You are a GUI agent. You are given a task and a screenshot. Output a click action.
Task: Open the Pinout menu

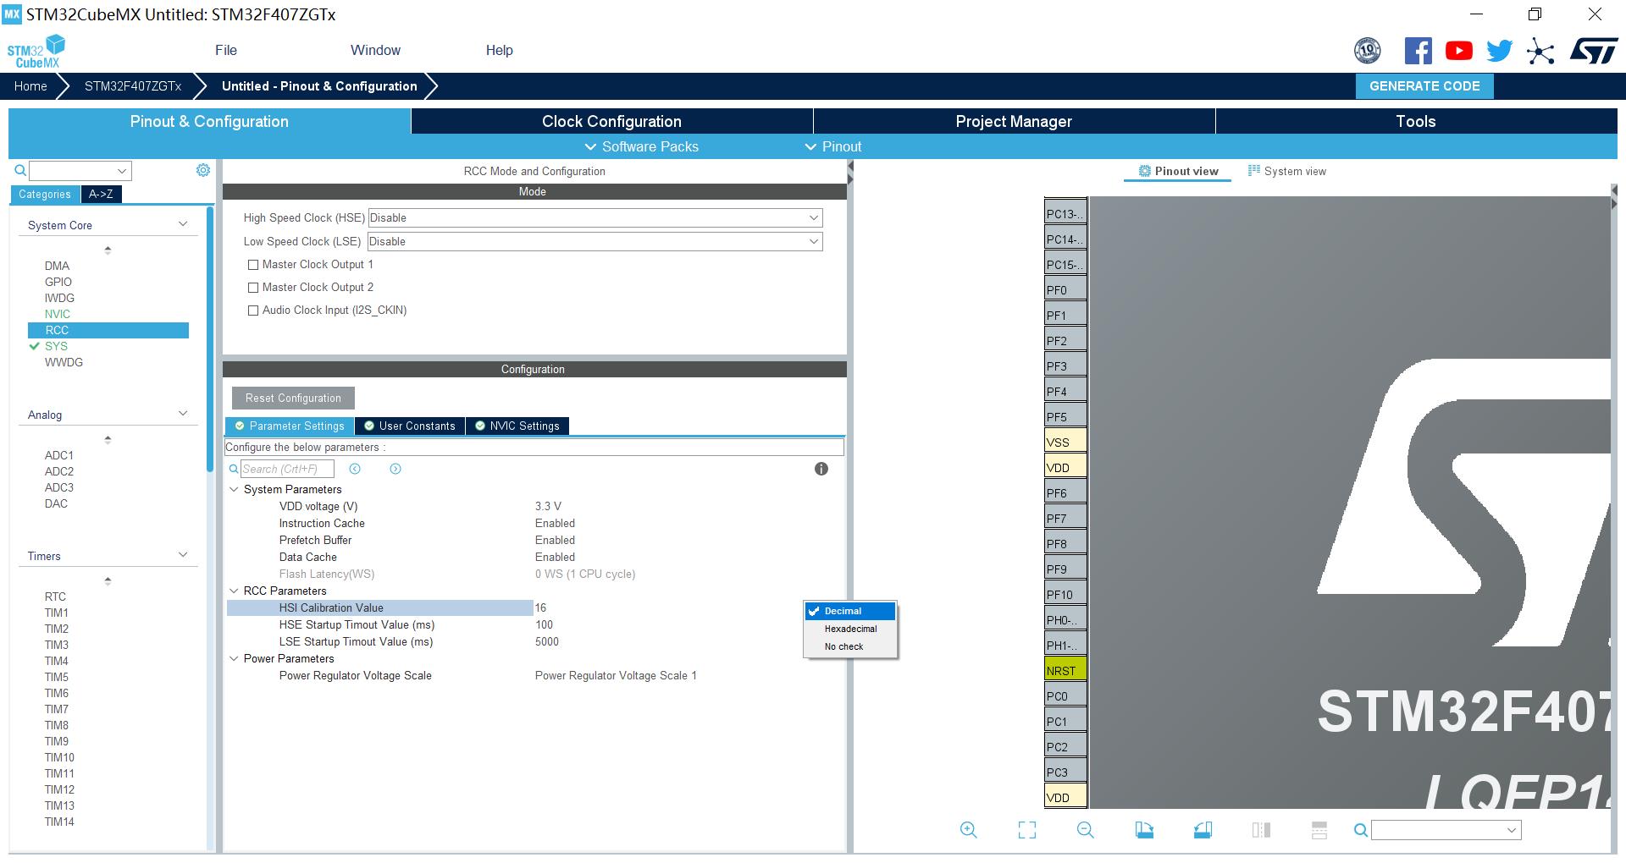[832, 147]
